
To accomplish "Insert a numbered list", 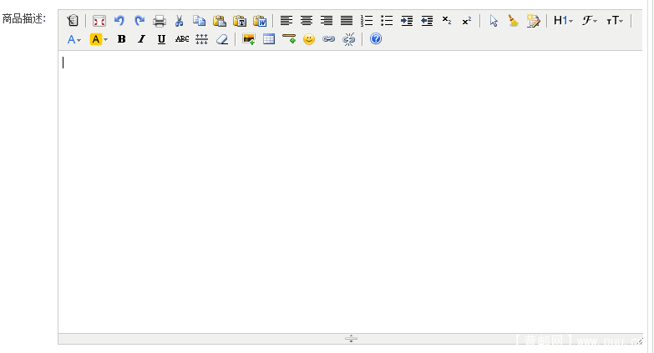I will coord(367,21).
